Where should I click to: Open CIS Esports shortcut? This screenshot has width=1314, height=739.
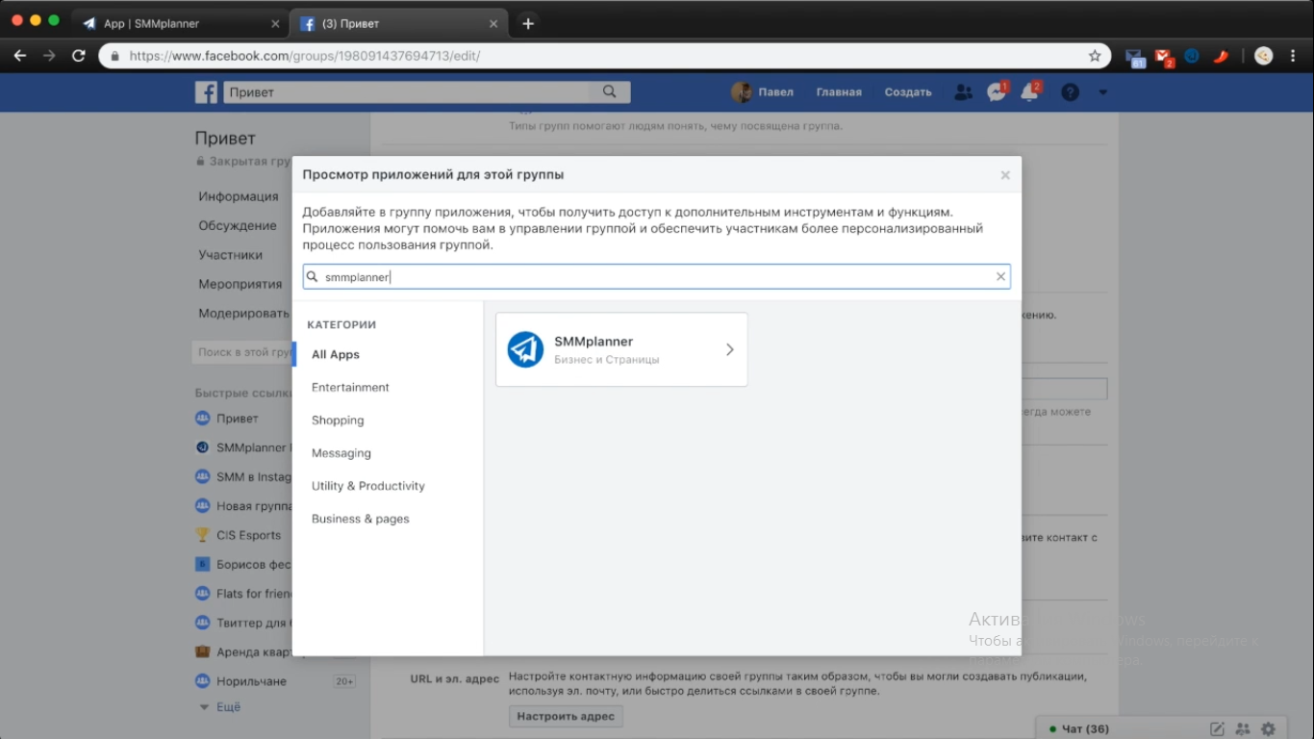pos(248,535)
